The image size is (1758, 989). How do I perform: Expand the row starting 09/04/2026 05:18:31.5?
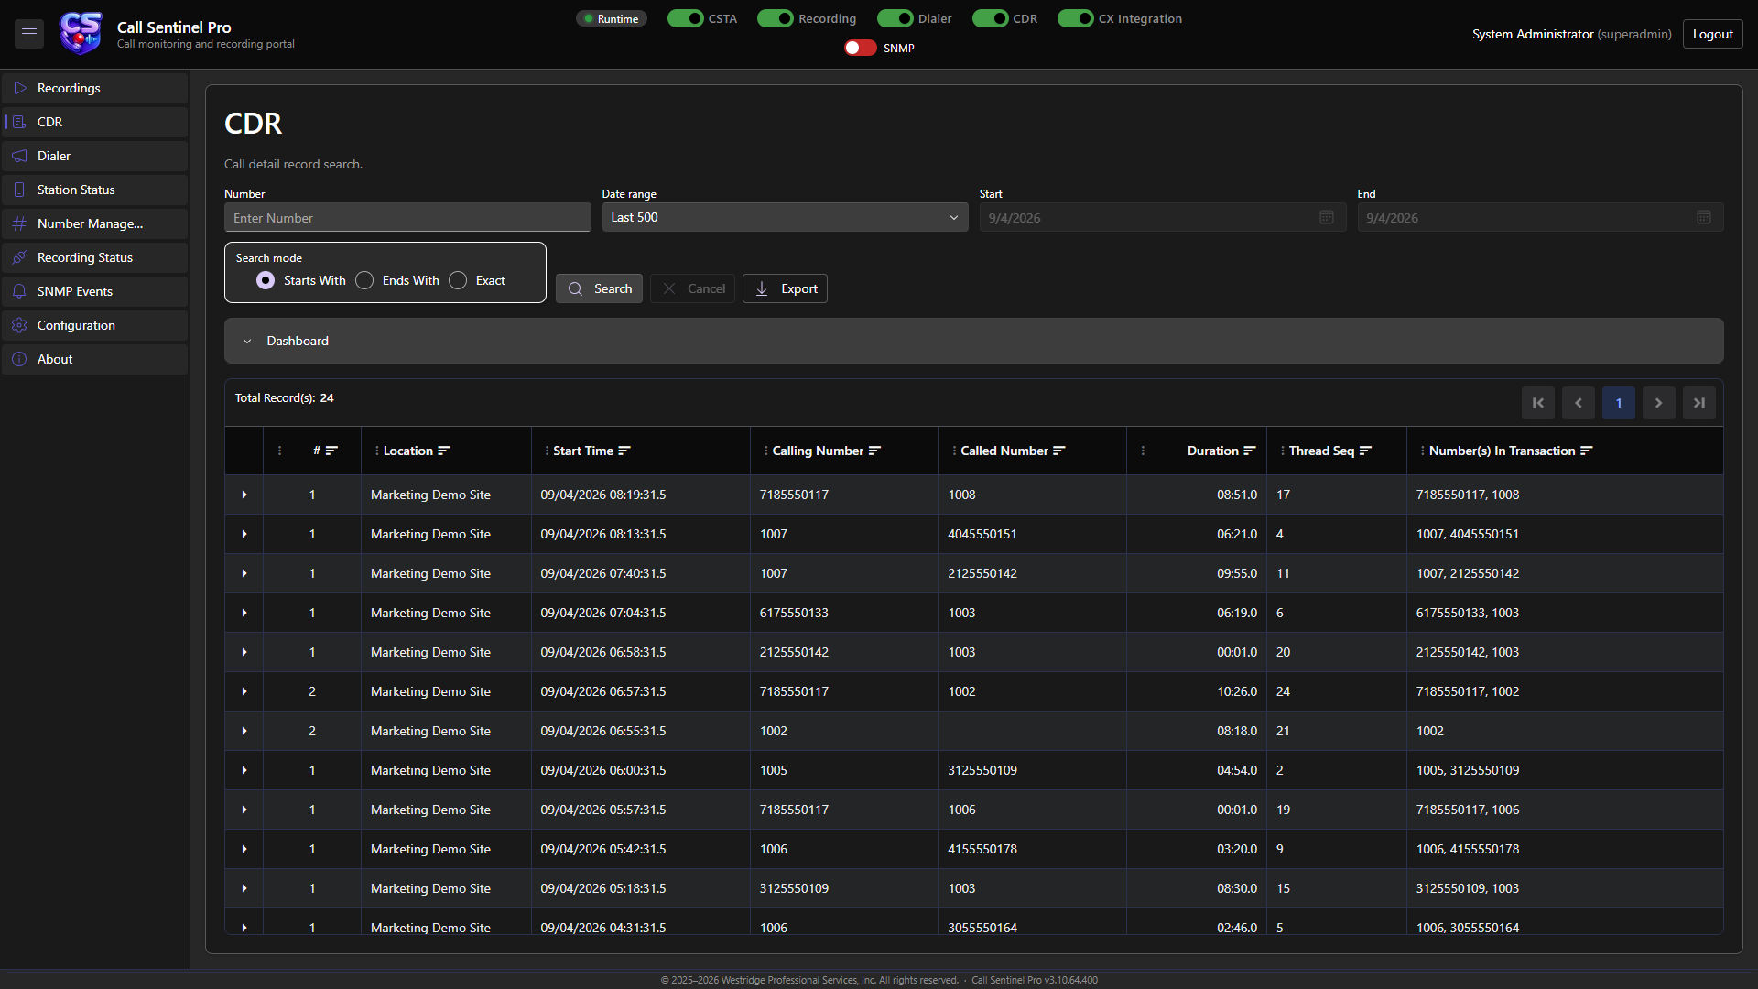(244, 888)
